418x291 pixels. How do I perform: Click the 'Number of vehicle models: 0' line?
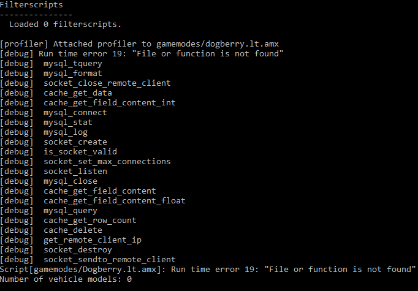pos(66,279)
